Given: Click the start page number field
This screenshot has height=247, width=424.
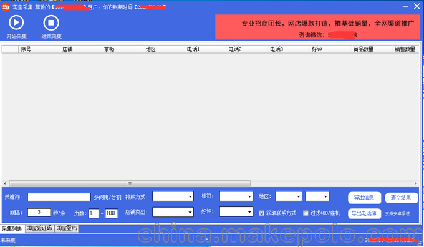Looking at the screenshot, I should [x=94, y=213].
